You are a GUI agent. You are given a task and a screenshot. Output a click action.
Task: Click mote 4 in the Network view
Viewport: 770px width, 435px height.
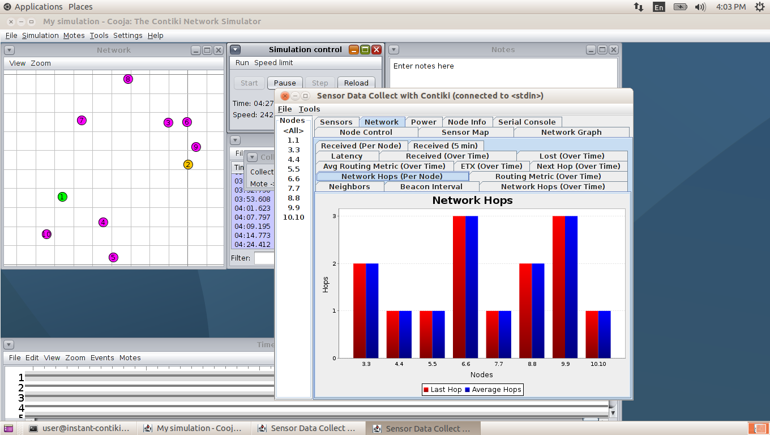point(103,223)
